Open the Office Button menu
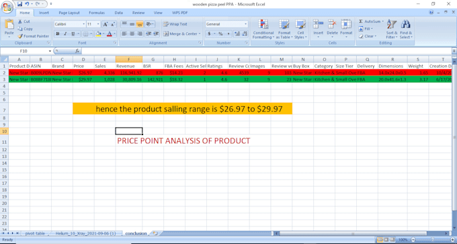457x244 pixels. 7,6
